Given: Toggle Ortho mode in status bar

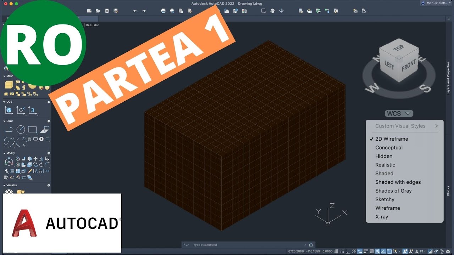Looking at the screenshot, I should pyautogui.click(x=348, y=251).
